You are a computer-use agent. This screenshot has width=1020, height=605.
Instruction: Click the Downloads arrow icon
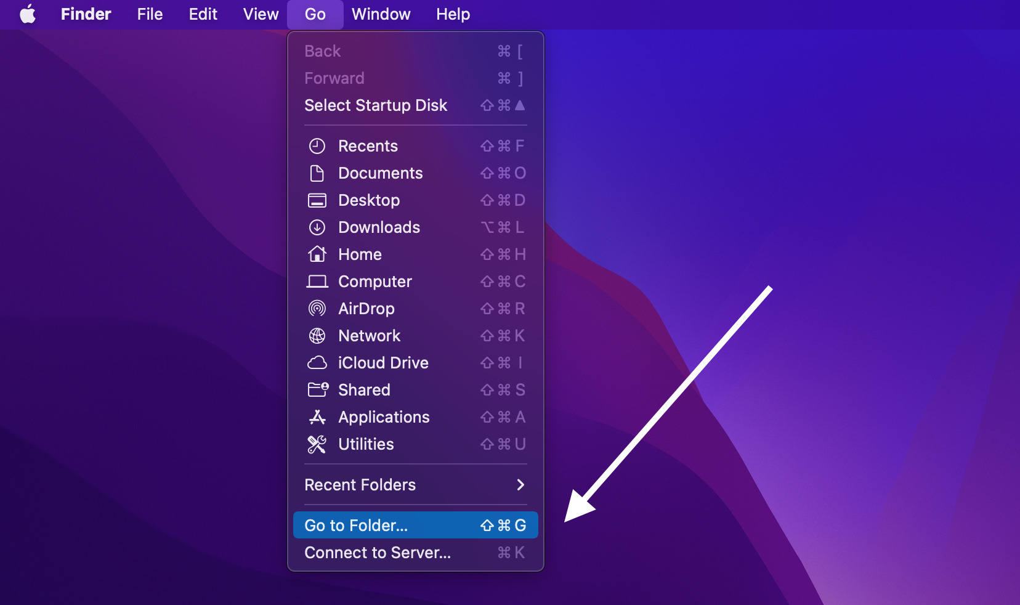317,227
